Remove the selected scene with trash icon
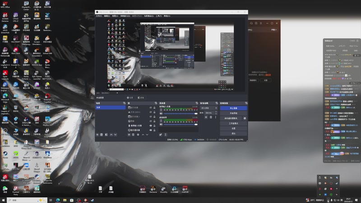The height and width of the screenshot is (203, 361). pyautogui.click(x=101, y=134)
